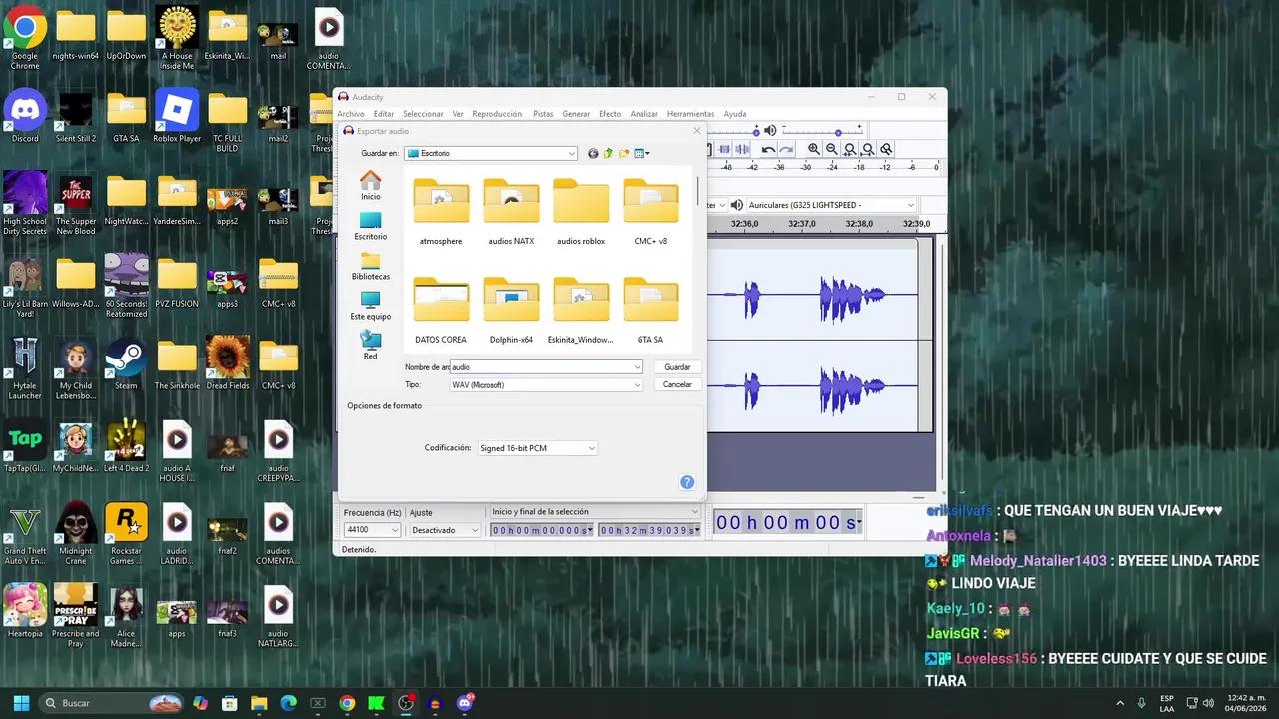The image size is (1279, 719).
Task: Open the Roblox Player desktop shortcut
Action: click(177, 116)
